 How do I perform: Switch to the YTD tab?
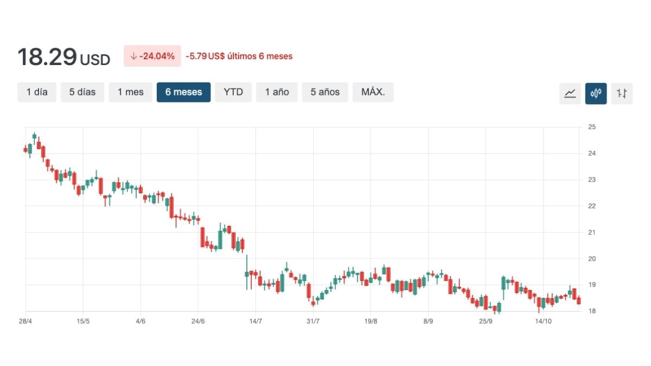pos(233,92)
